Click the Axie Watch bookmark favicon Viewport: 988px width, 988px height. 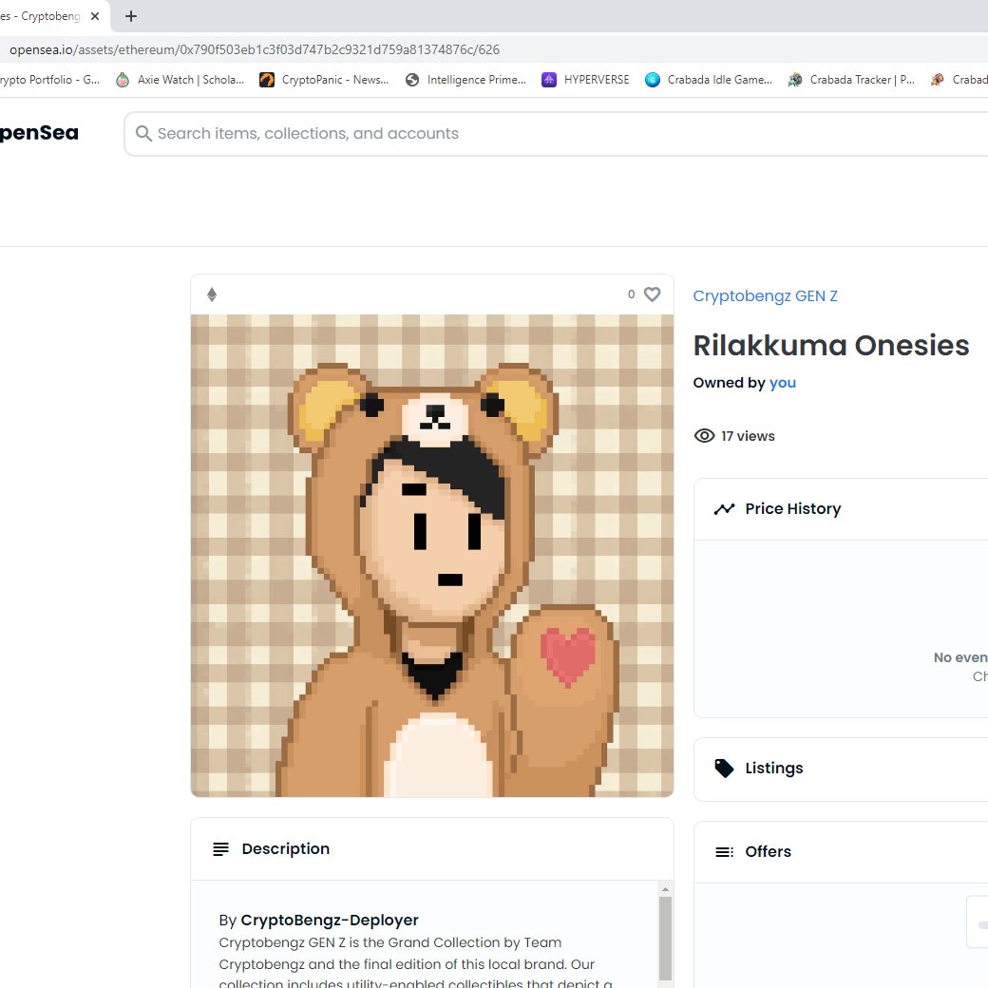(x=123, y=80)
